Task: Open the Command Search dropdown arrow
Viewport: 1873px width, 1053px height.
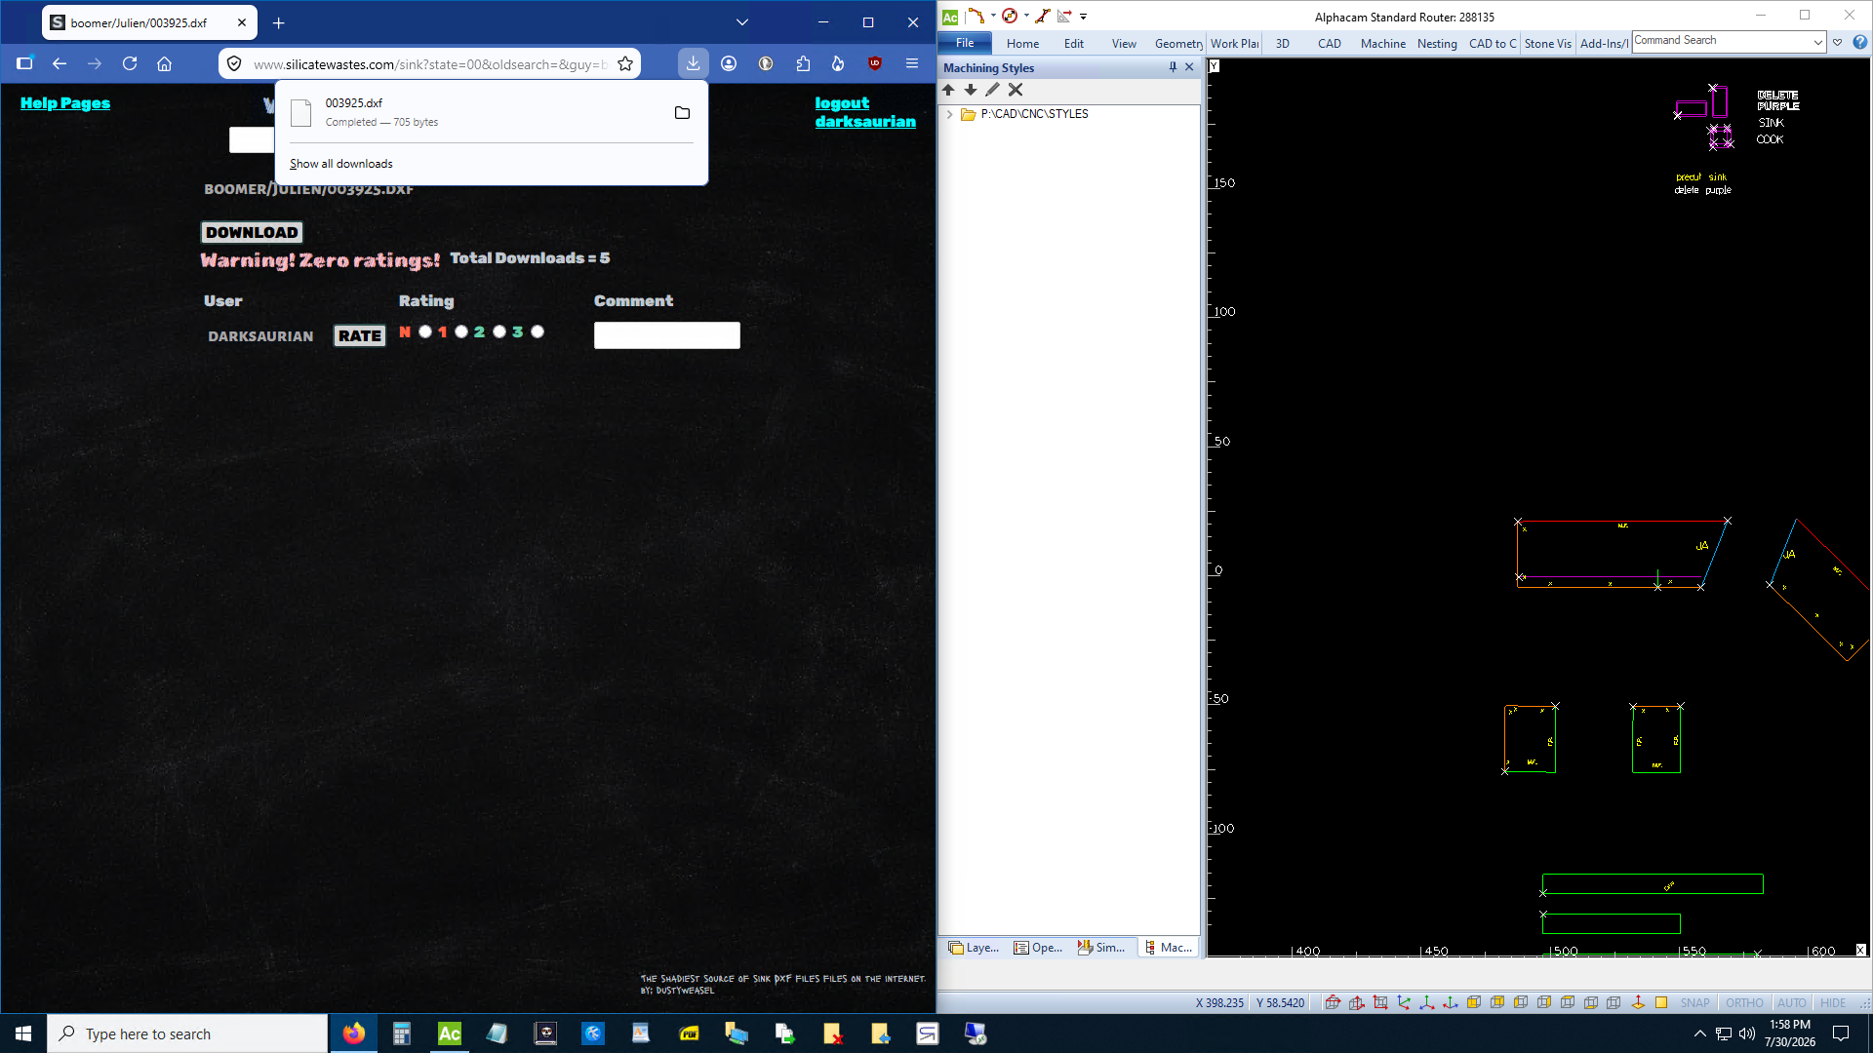Action: click(1817, 42)
